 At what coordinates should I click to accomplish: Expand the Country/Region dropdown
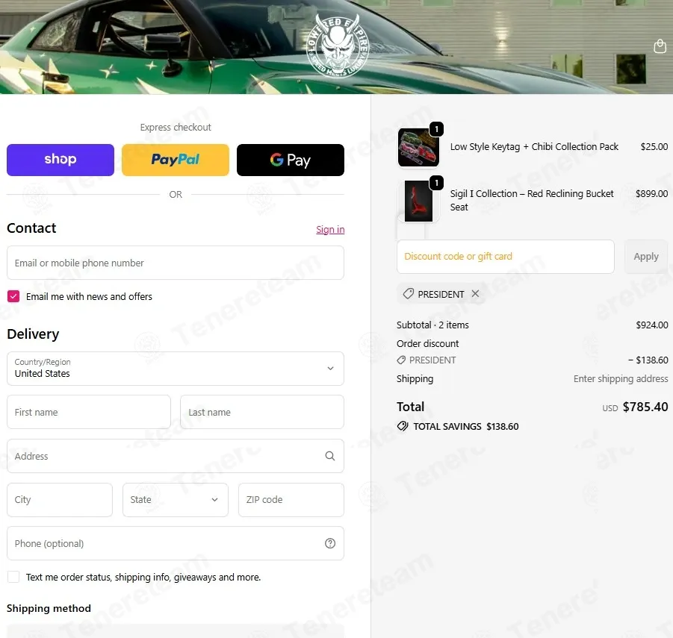click(x=175, y=369)
